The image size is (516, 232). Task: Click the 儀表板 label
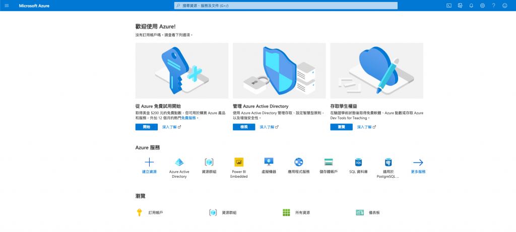pos(374,212)
